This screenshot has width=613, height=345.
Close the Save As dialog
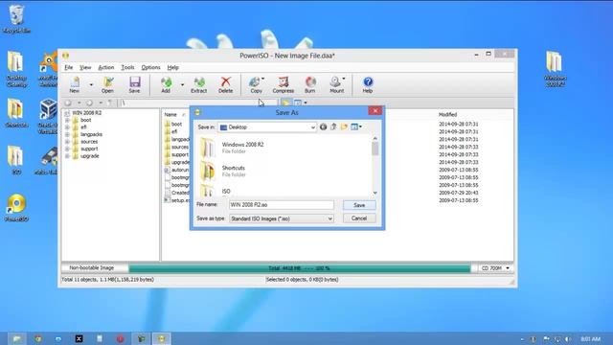[375, 111]
